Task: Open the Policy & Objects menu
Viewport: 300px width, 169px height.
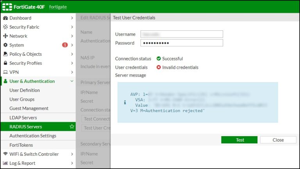Action: (38, 54)
